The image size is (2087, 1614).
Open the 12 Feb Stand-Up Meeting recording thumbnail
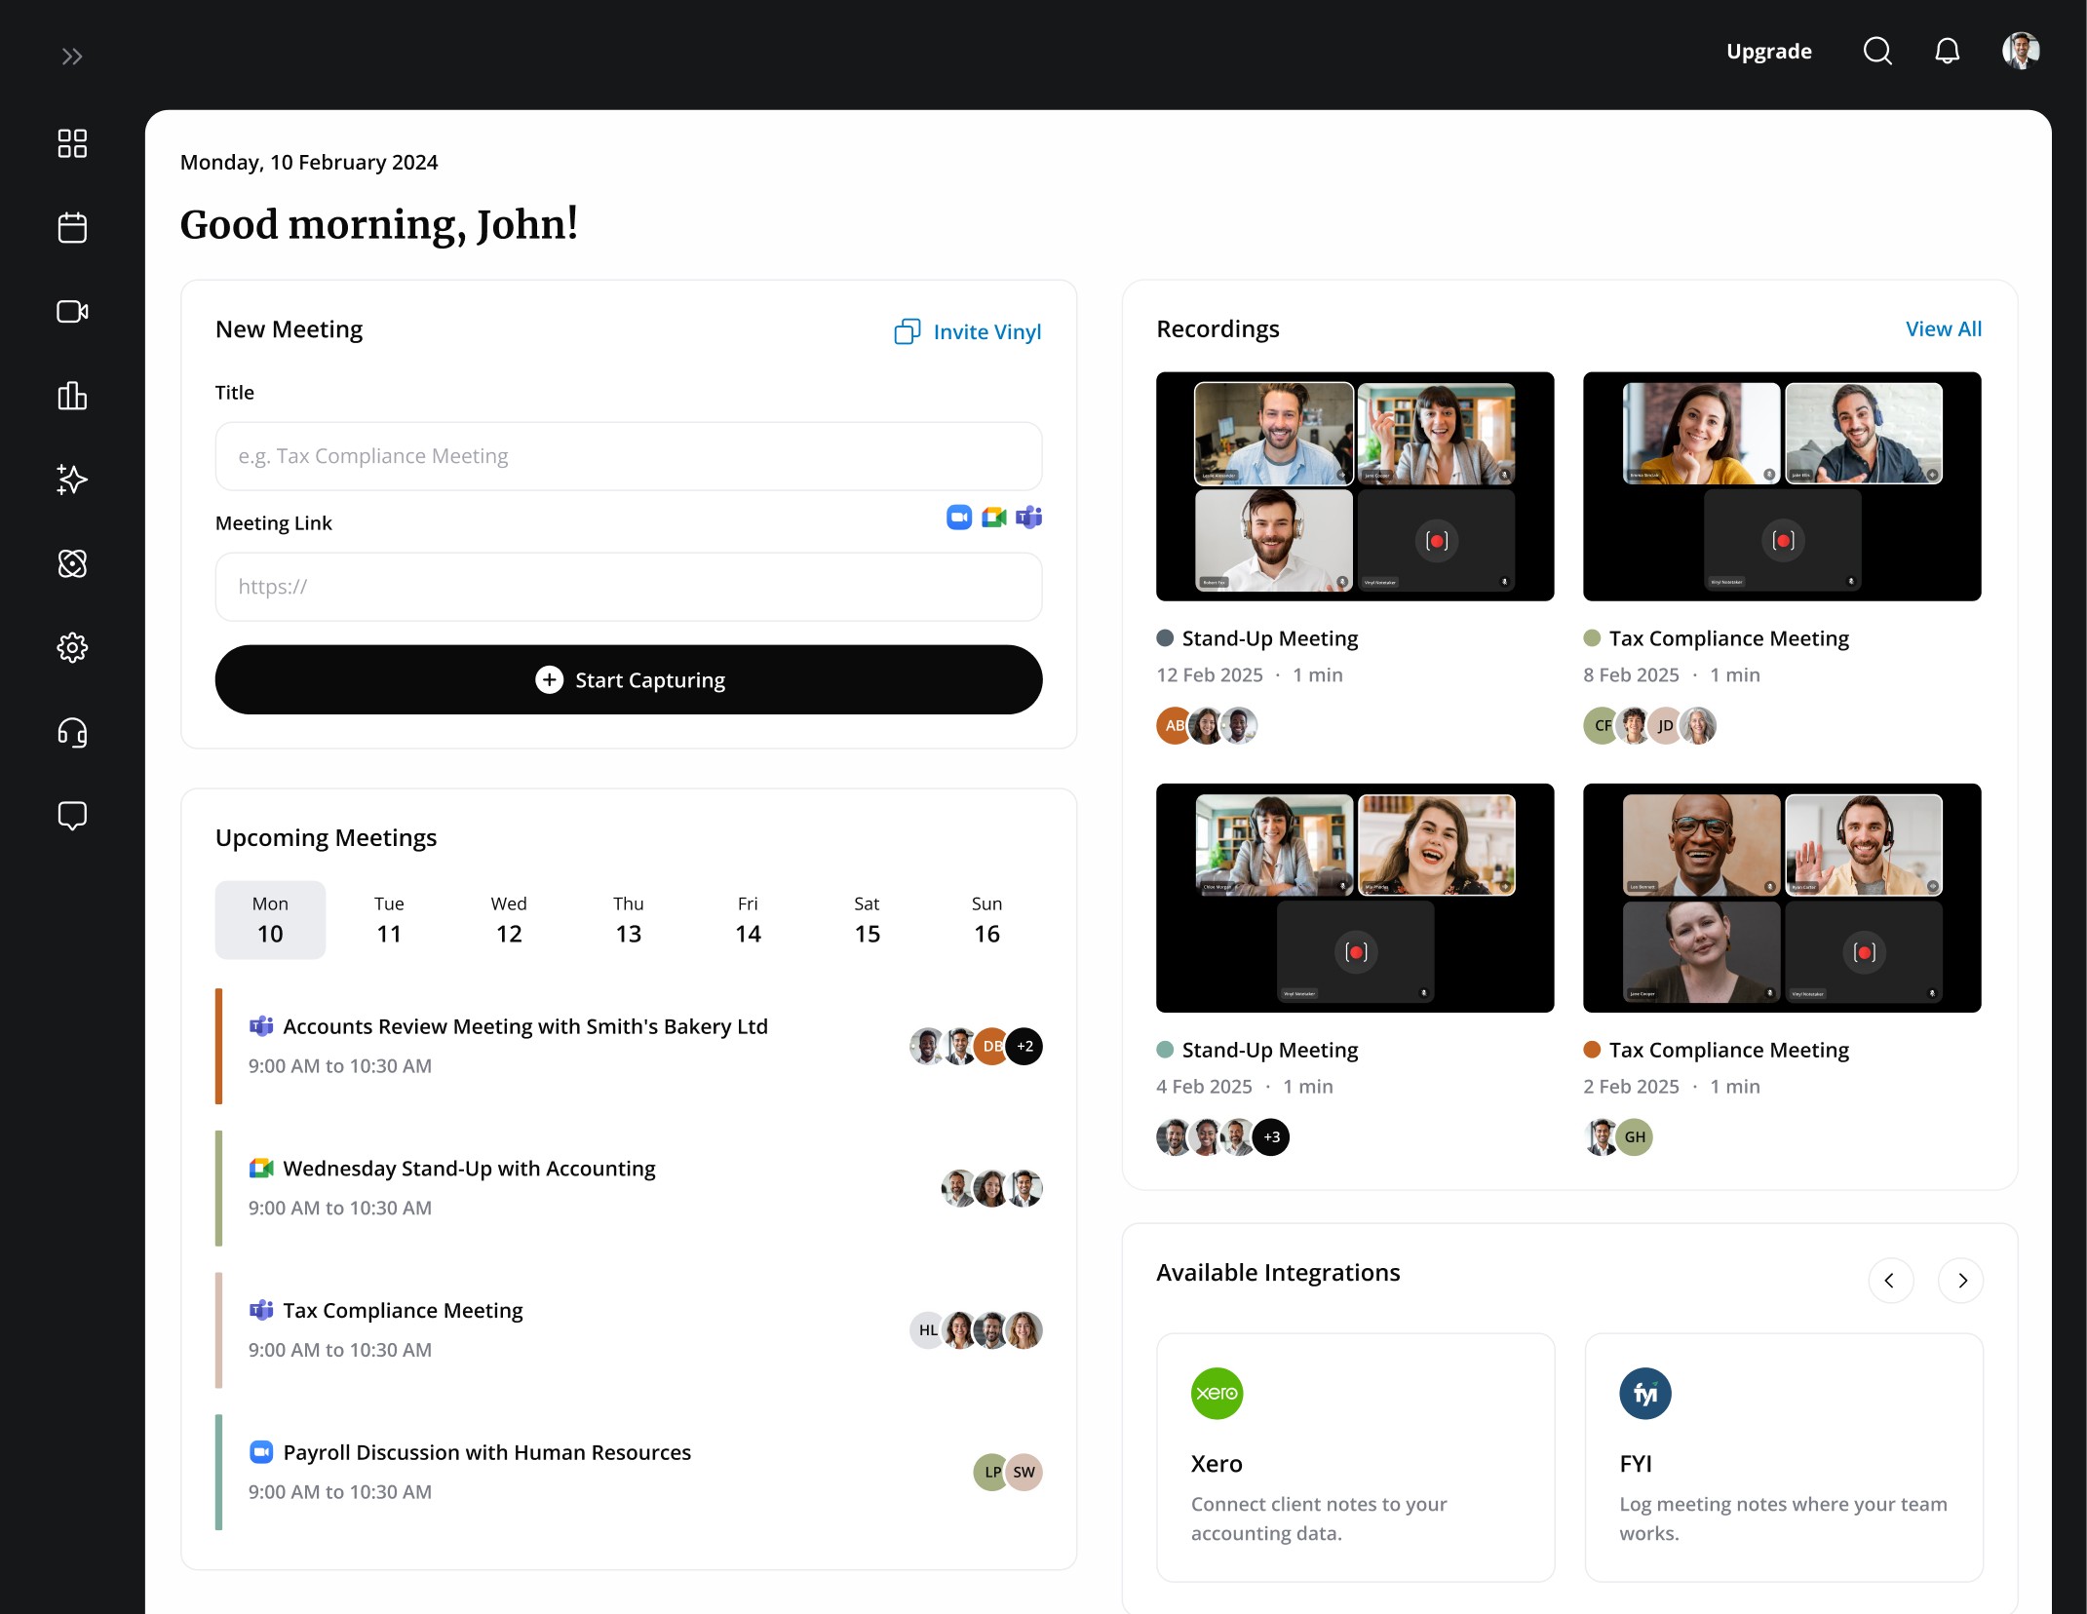tap(1354, 486)
